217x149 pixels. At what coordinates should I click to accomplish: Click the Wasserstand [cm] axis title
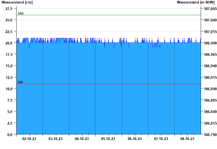pos(17,2)
